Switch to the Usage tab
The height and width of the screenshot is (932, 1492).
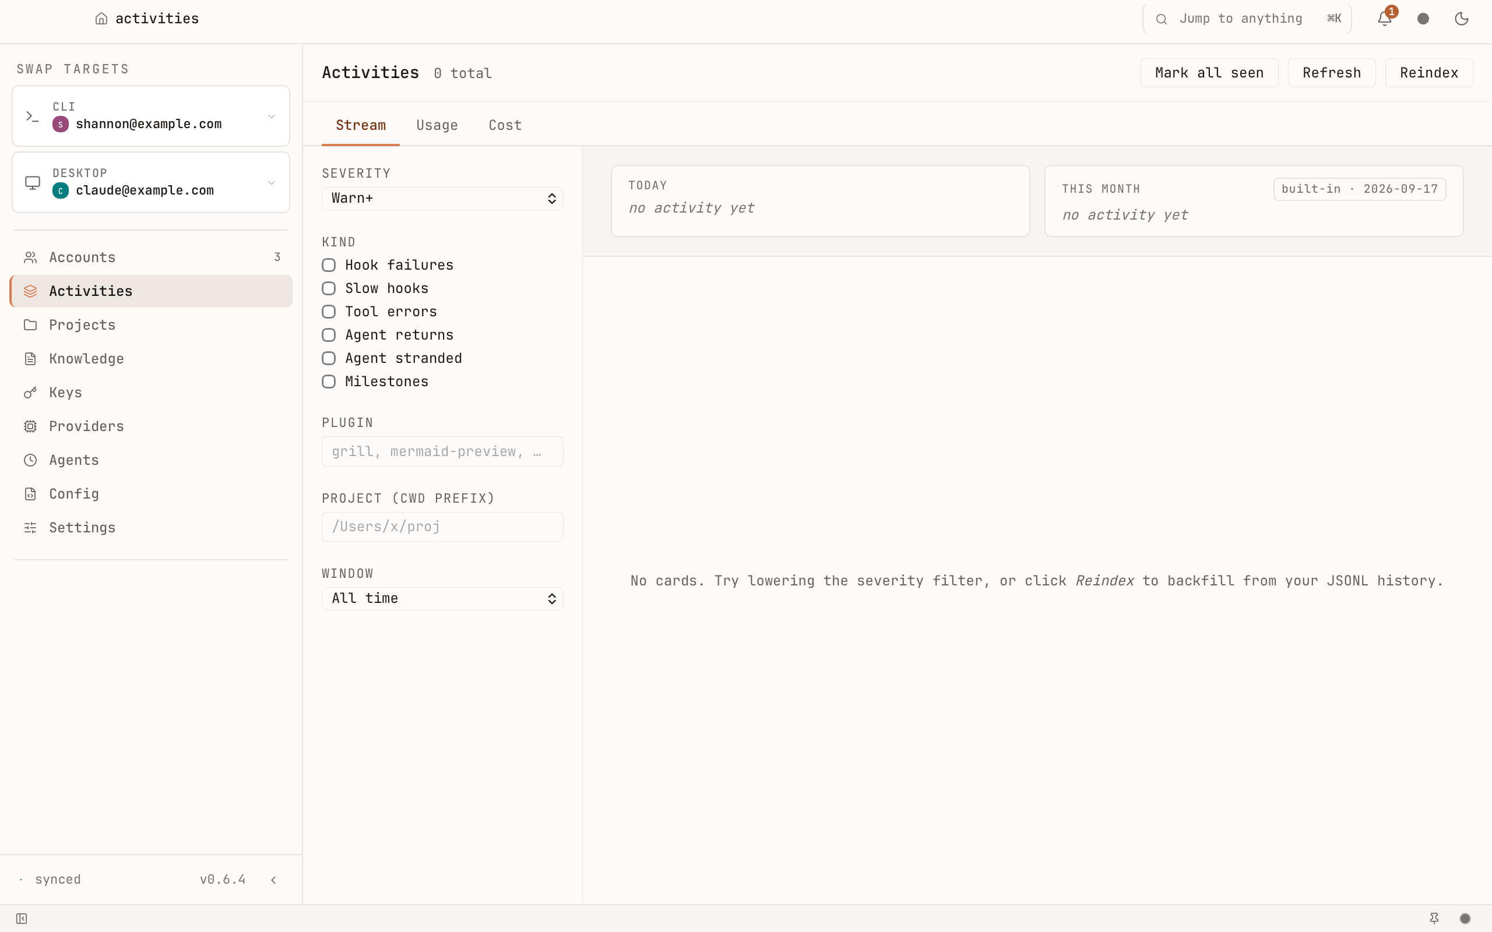[x=437, y=125]
